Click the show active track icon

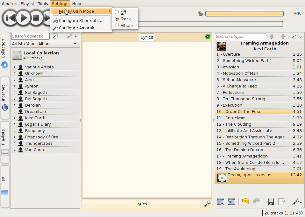(231, 201)
